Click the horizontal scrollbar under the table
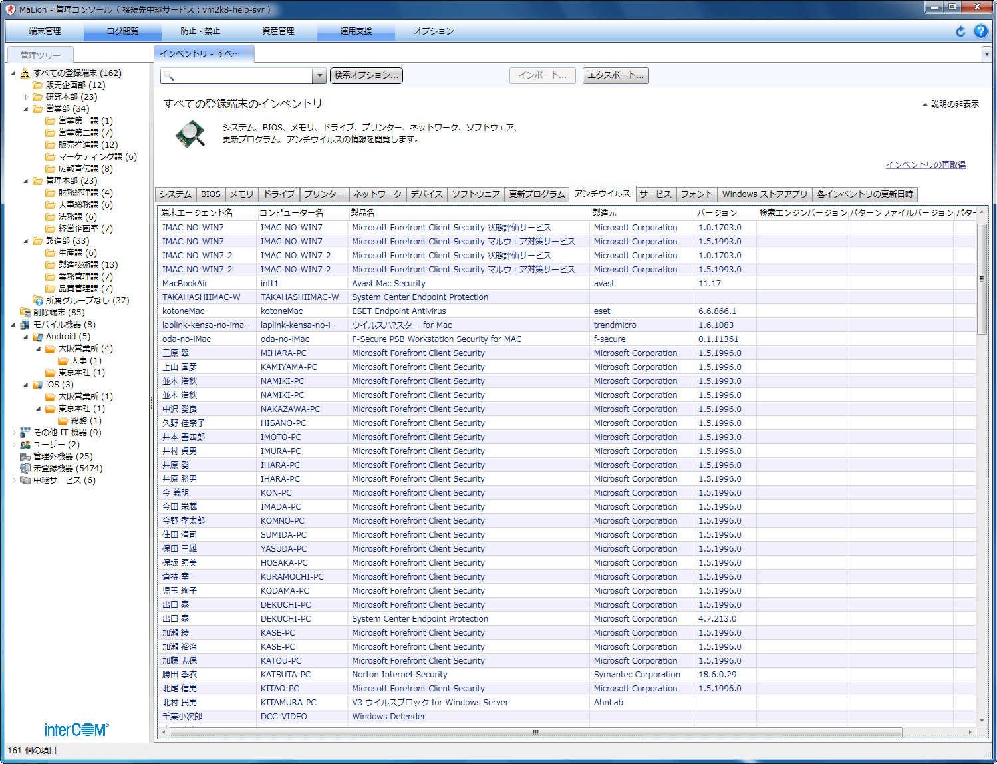Image resolution: width=997 pixels, height=764 pixels. click(535, 732)
